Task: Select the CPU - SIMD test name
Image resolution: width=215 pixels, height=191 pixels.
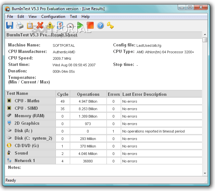Action: coord(26,108)
